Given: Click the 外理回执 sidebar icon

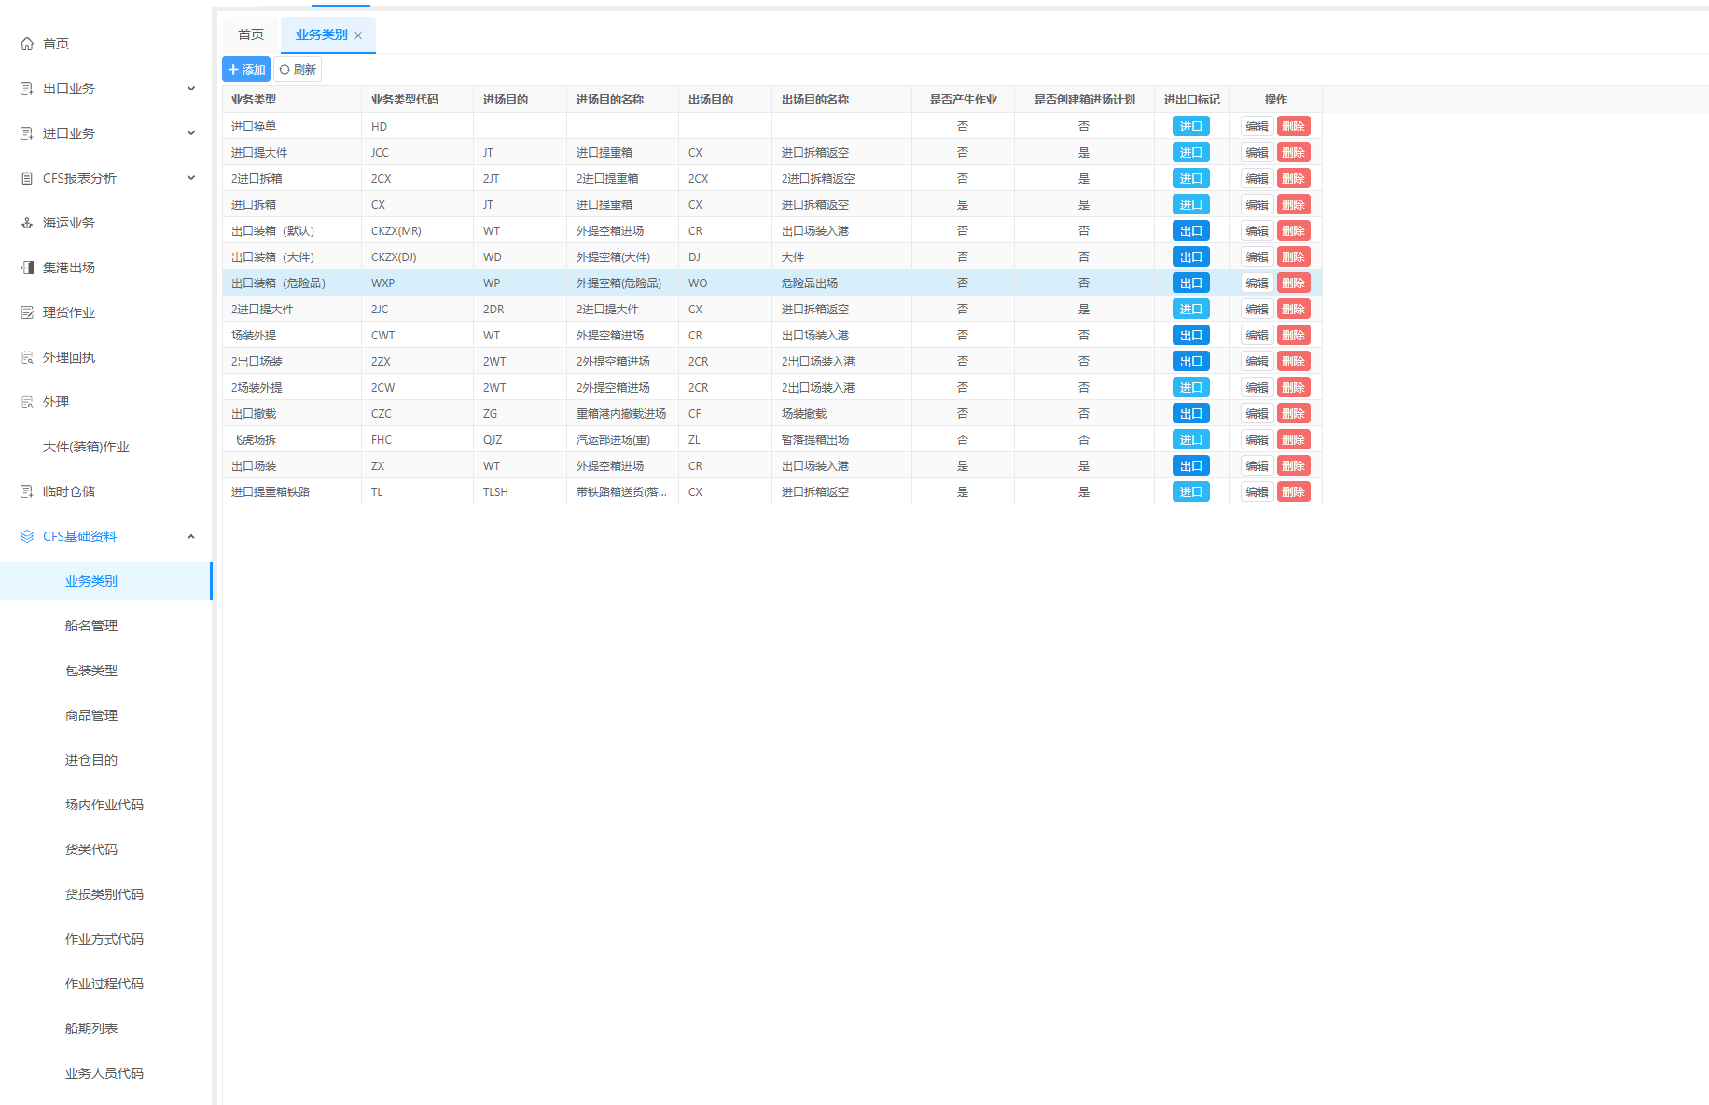Looking at the screenshot, I should click(x=27, y=357).
